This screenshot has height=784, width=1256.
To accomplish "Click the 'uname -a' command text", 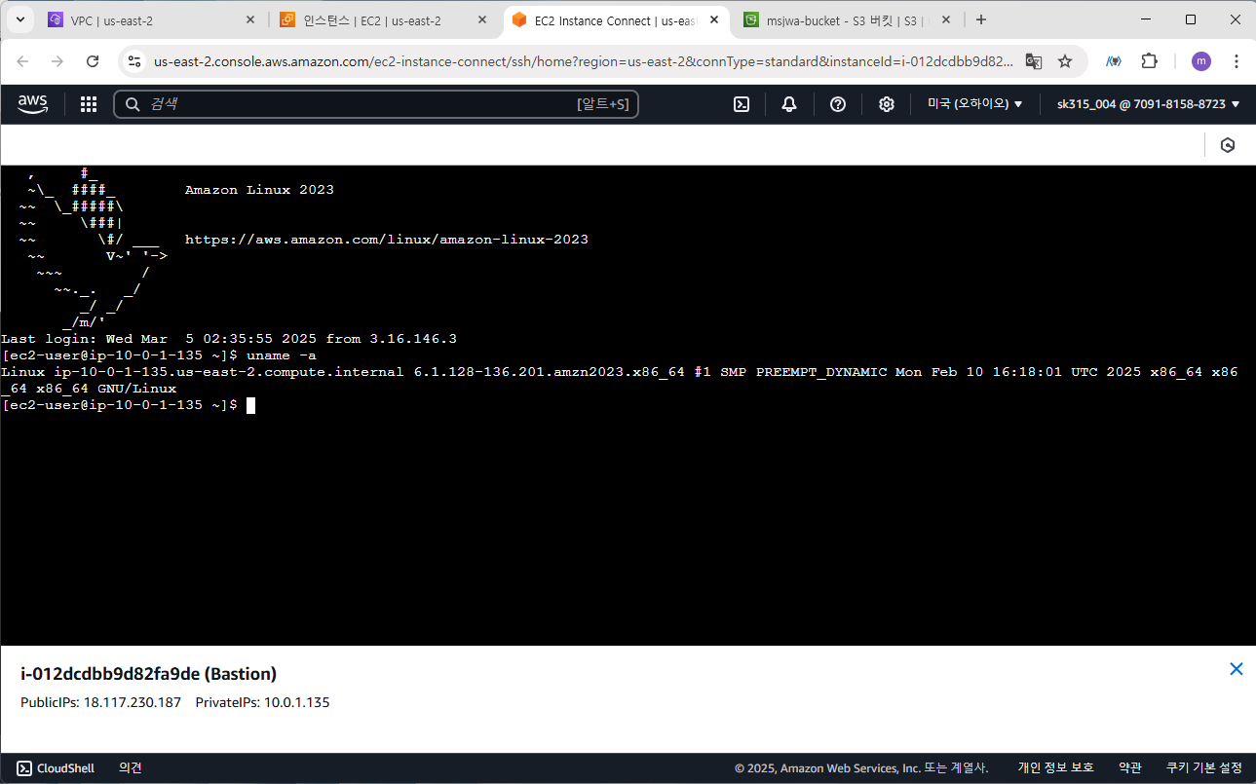I will click(282, 355).
